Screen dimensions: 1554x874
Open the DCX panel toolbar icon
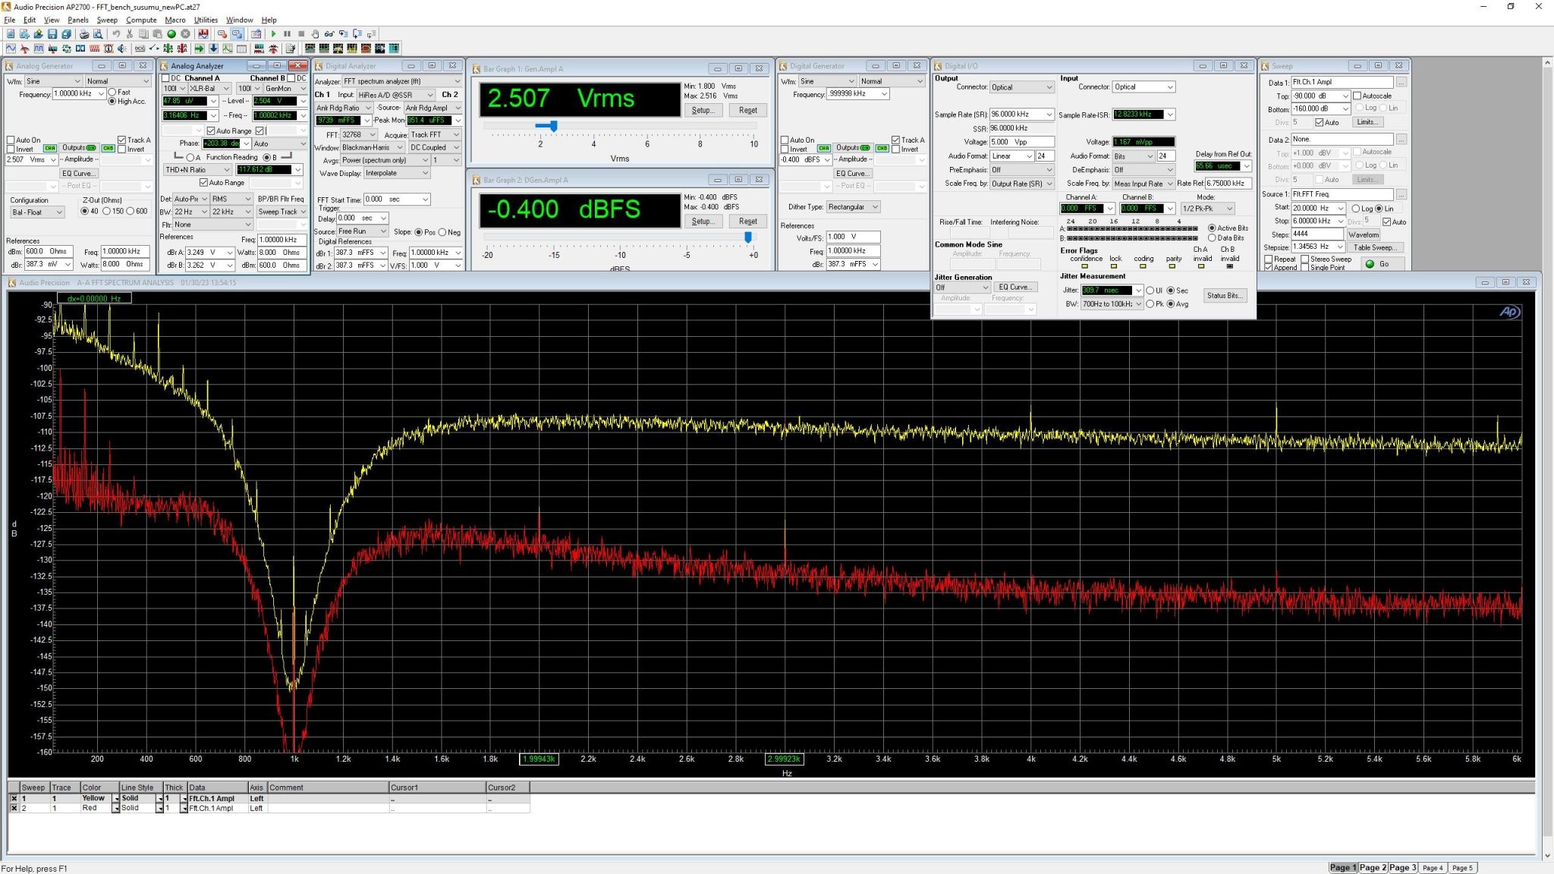click(x=140, y=49)
